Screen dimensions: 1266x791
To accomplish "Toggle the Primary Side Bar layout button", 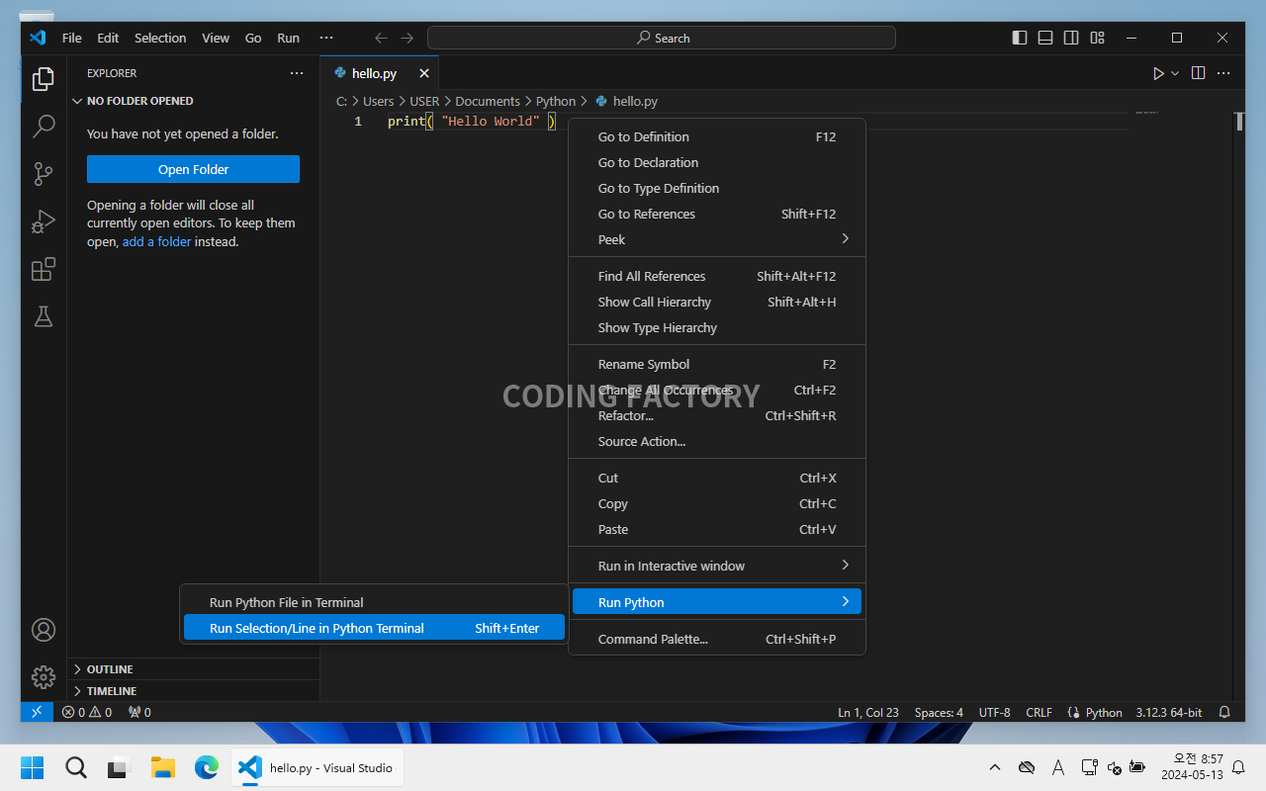I will click(1020, 38).
